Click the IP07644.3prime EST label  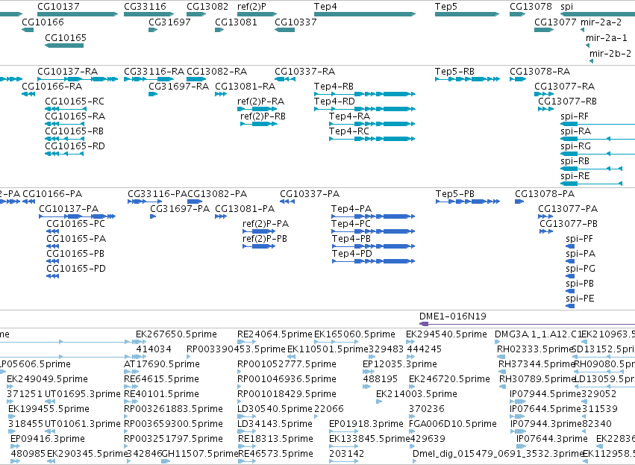coord(552,438)
